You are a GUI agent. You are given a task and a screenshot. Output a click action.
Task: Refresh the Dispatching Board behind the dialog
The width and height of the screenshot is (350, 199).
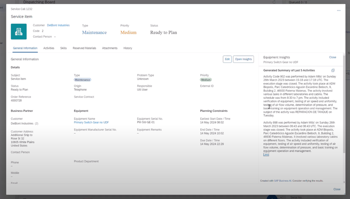click(x=274, y=2)
